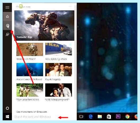Go to the Cortana Home icon
140x123 pixels.
pyautogui.click(x=7, y=16)
